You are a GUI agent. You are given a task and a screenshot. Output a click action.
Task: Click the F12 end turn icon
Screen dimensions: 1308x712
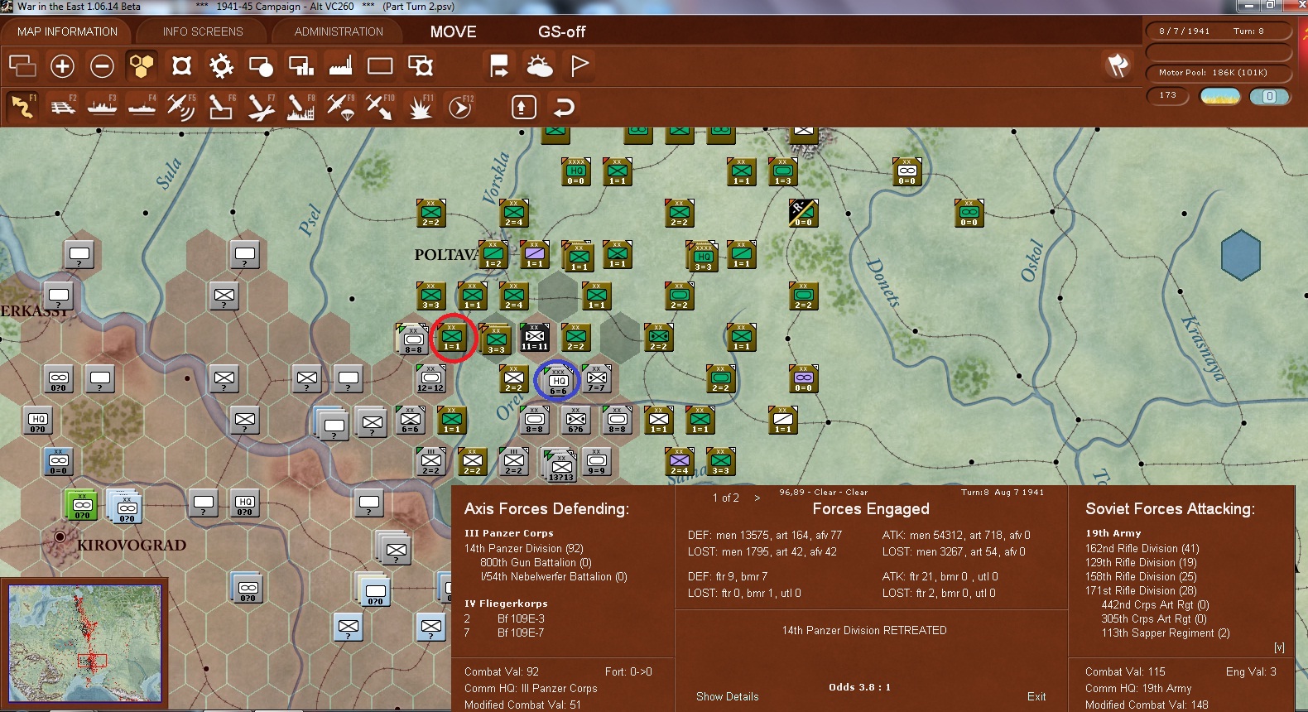(459, 107)
